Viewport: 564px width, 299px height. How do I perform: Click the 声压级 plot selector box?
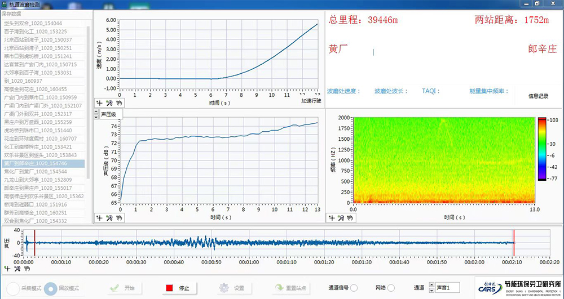tap(111, 114)
